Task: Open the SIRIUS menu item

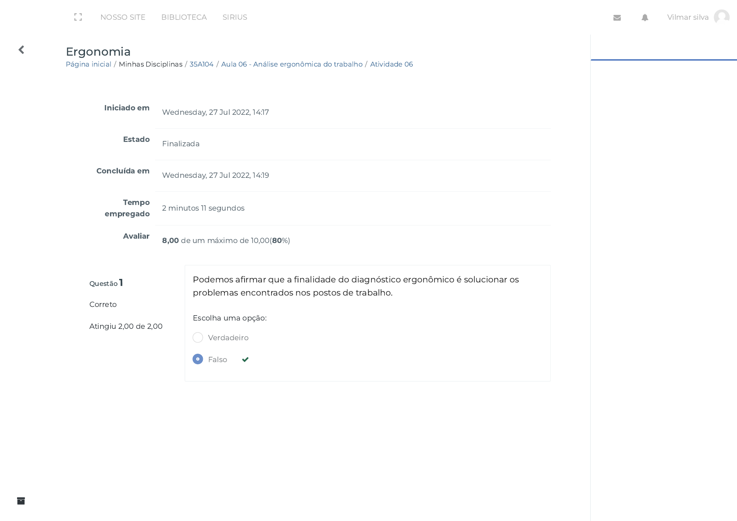Action: pyautogui.click(x=234, y=17)
